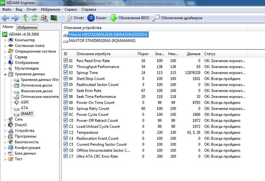Toggle checkbox for Seek Error Rate
Viewport: 265px width, 181px height.
coord(66,90)
